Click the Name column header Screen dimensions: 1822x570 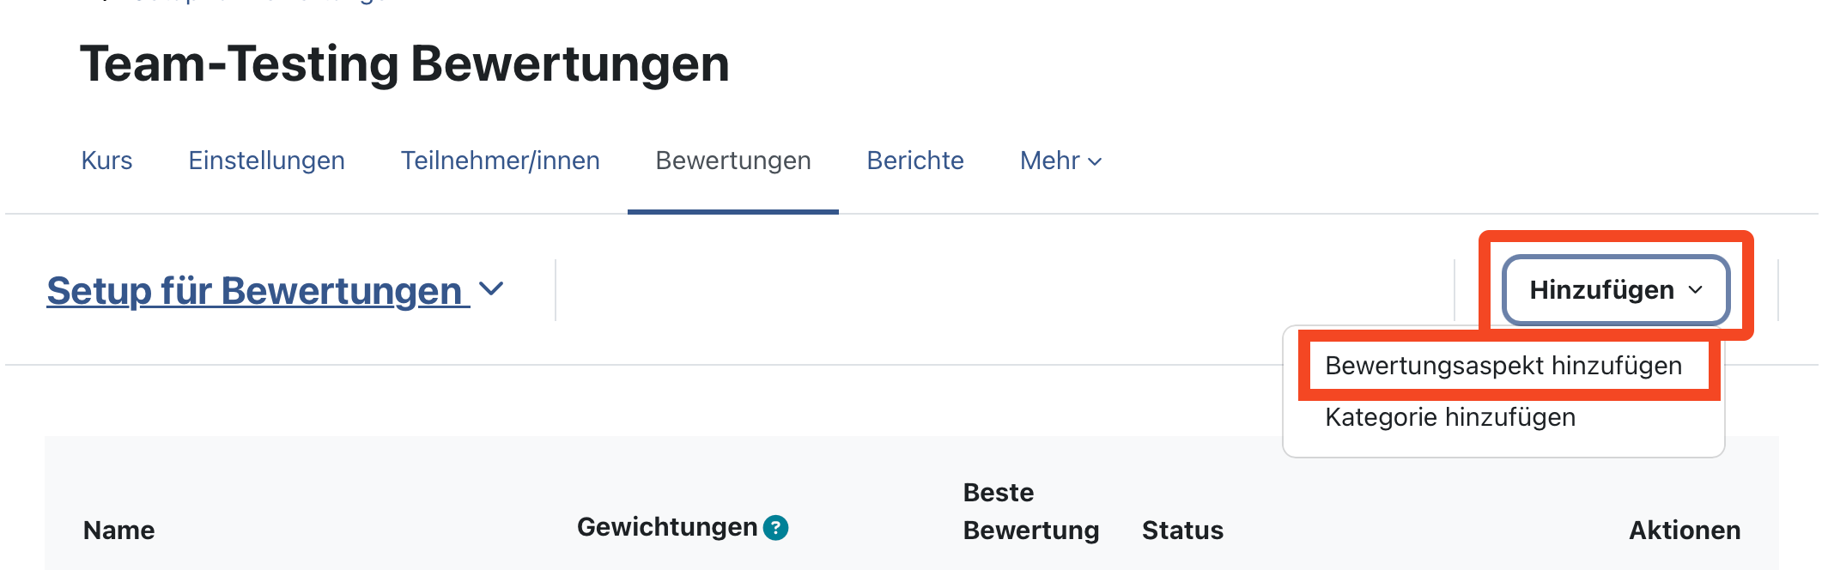pyautogui.click(x=118, y=531)
